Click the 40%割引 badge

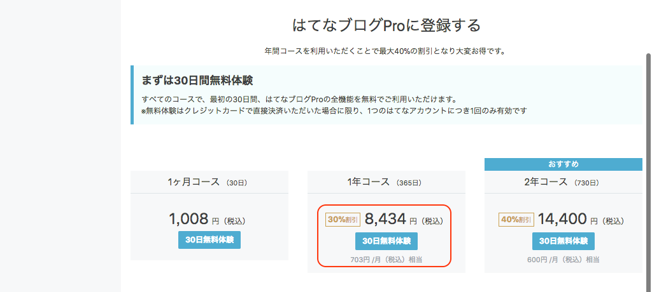point(516,220)
